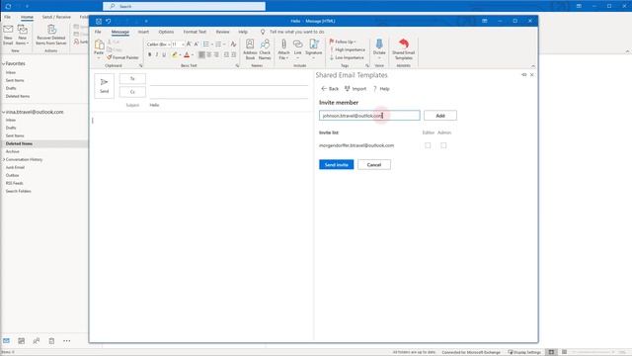The height and width of the screenshot is (356, 632).
Task: Click the Outlook main search box
Action: pyautogui.click(x=185, y=6)
